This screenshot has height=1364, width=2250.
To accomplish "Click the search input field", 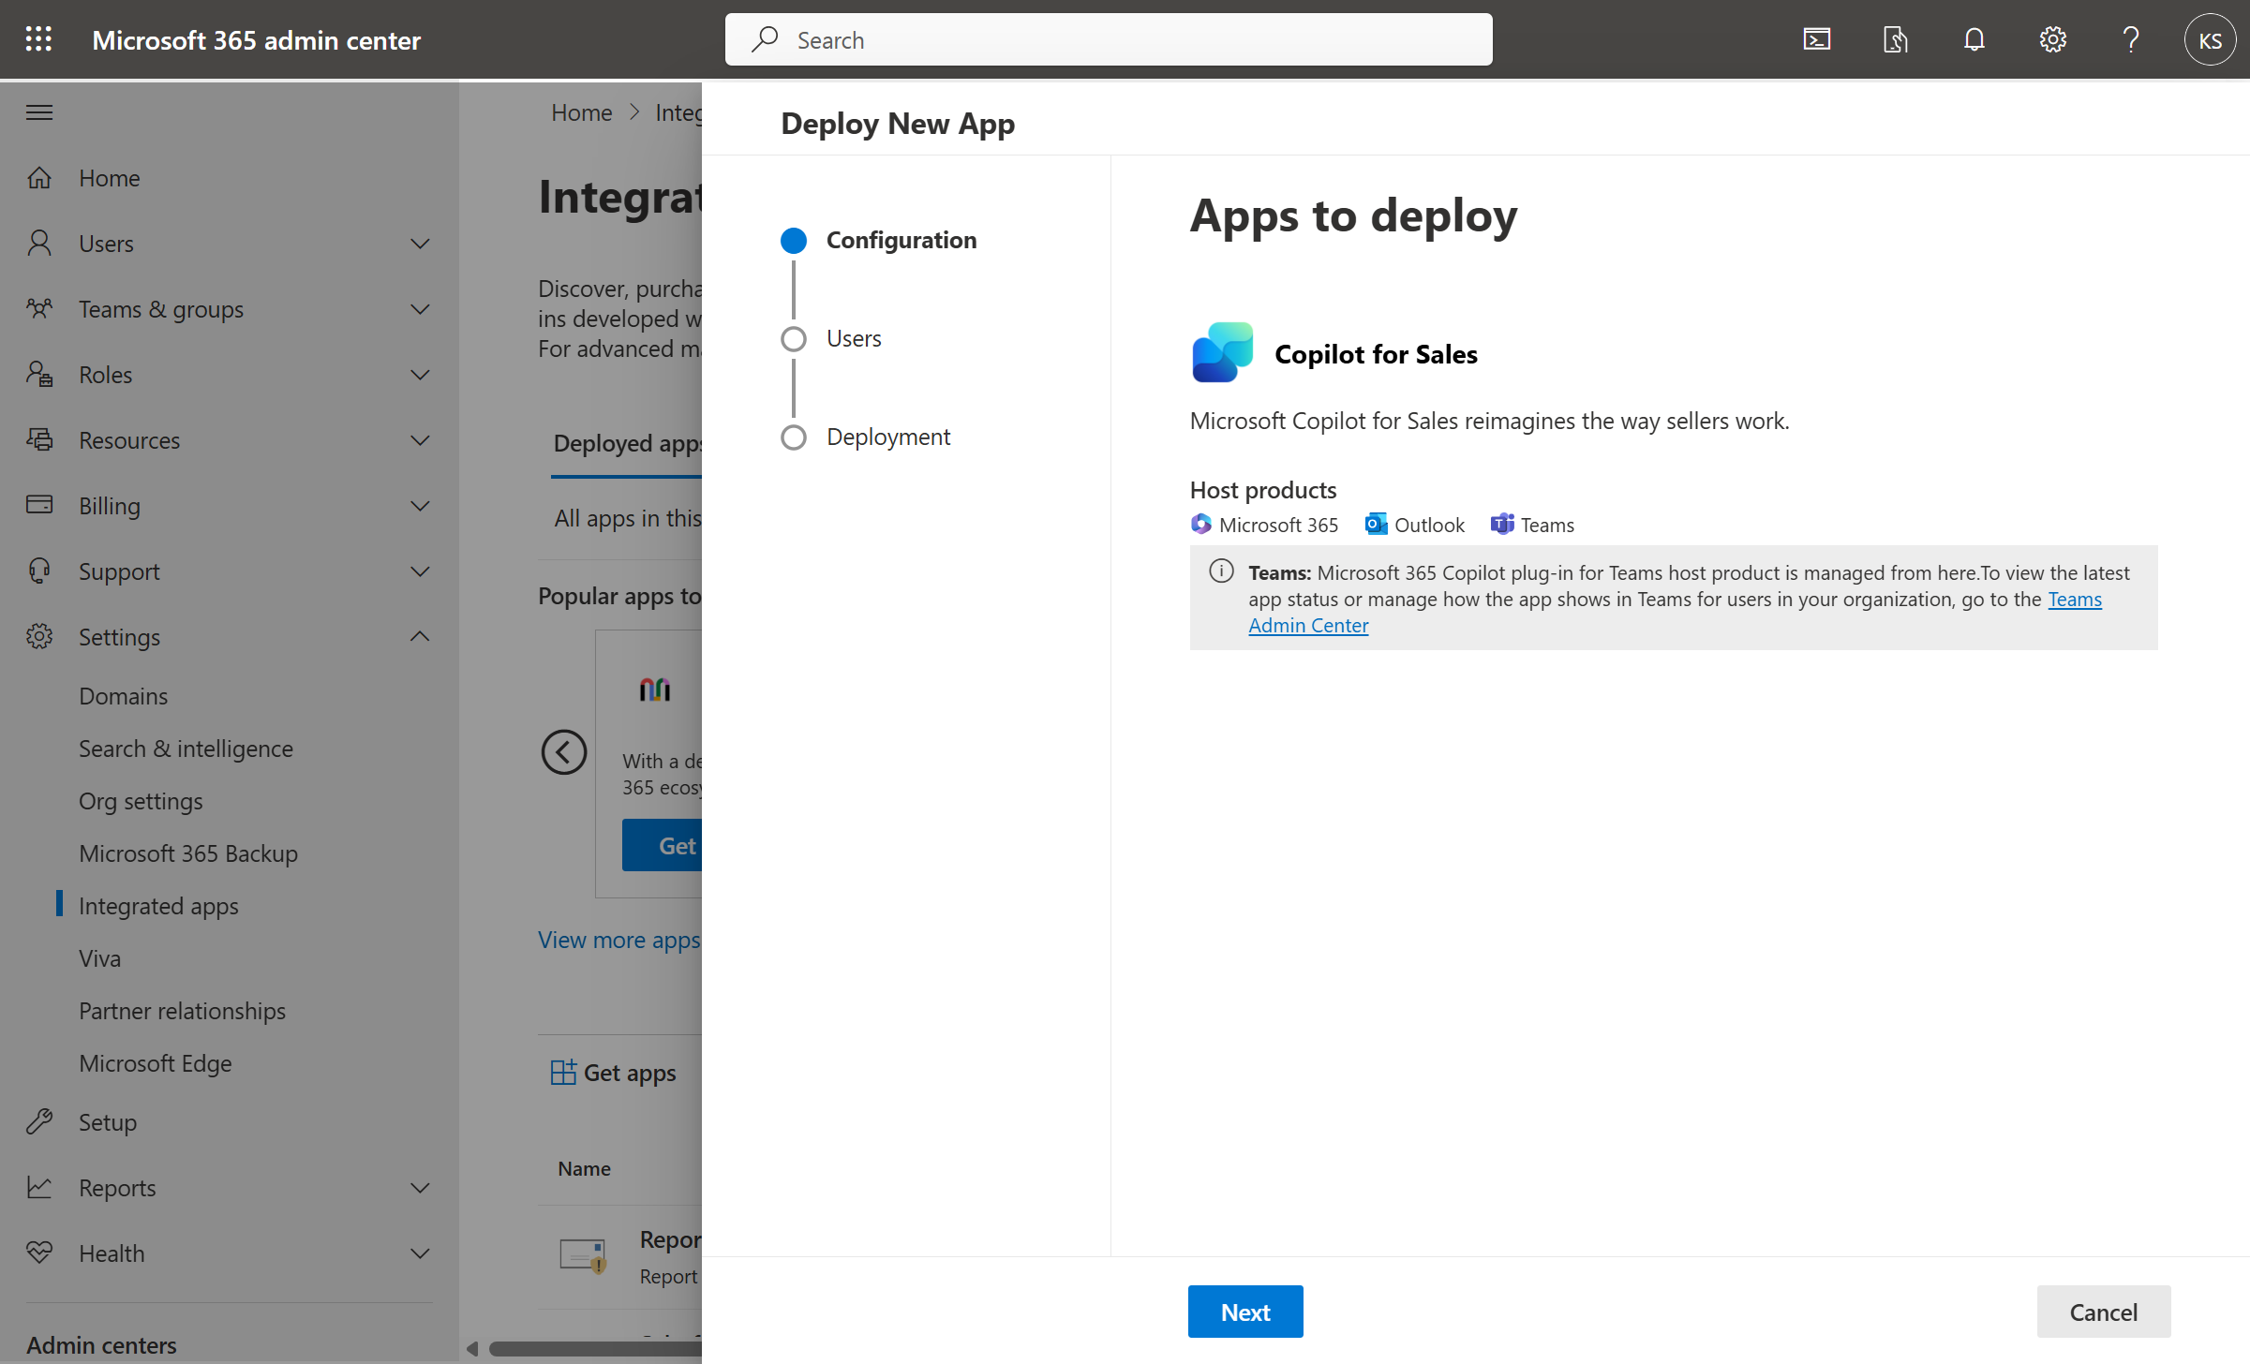I will coord(1108,38).
